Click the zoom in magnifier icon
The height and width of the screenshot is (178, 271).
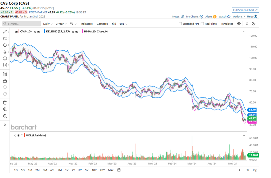5,109
